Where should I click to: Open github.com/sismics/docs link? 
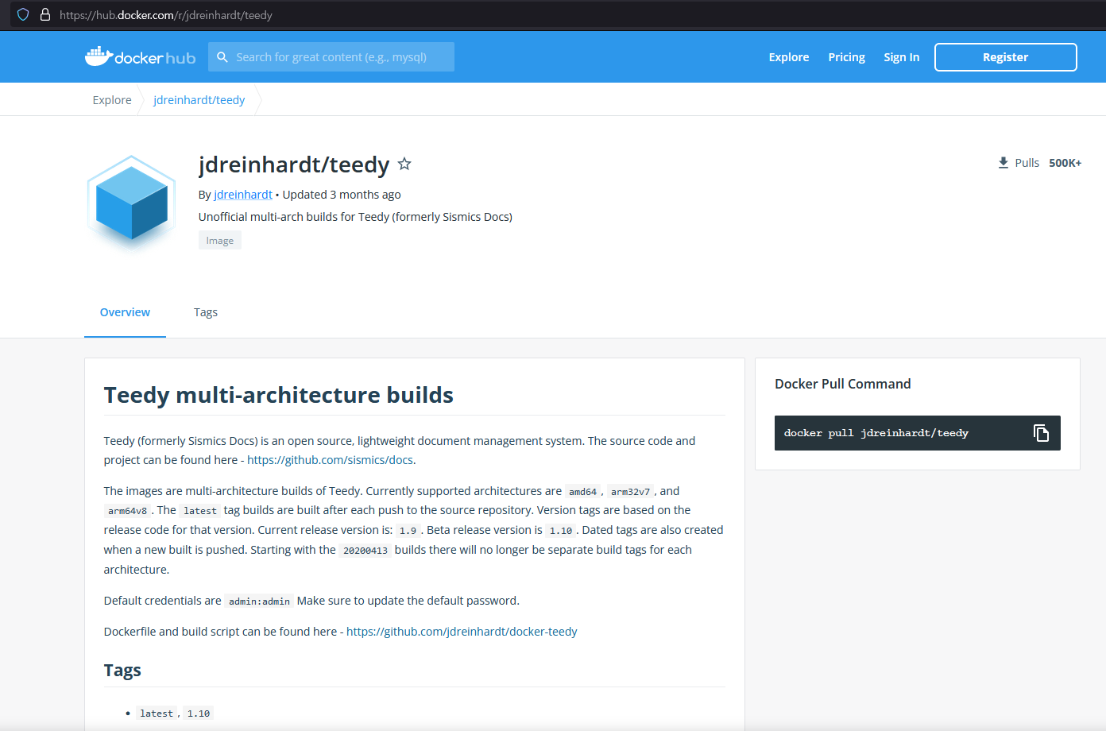click(330, 460)
